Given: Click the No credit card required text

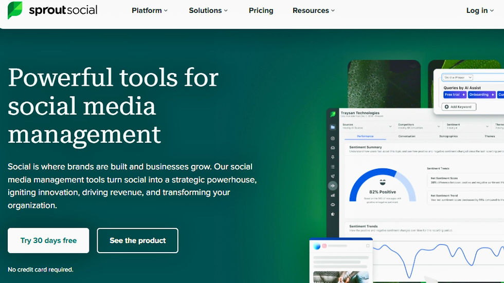Looking at the screenshot, I should 41,270.
